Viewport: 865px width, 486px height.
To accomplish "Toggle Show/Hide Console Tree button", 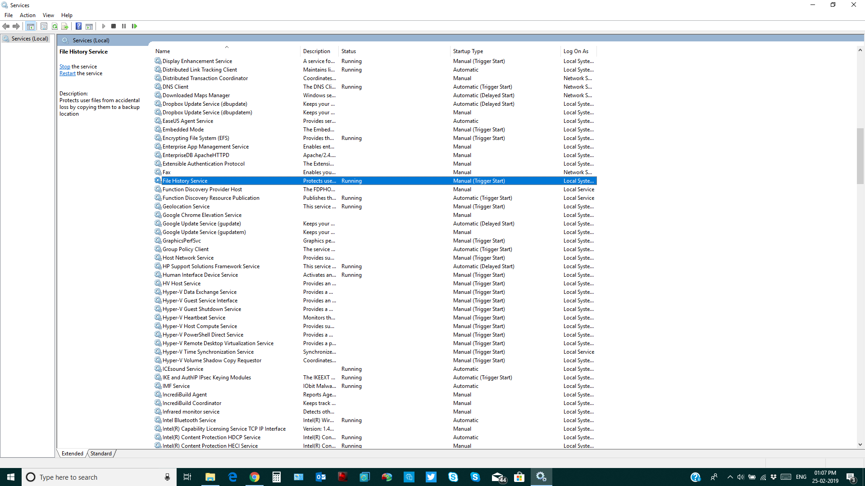I will [x=30, y=26].
